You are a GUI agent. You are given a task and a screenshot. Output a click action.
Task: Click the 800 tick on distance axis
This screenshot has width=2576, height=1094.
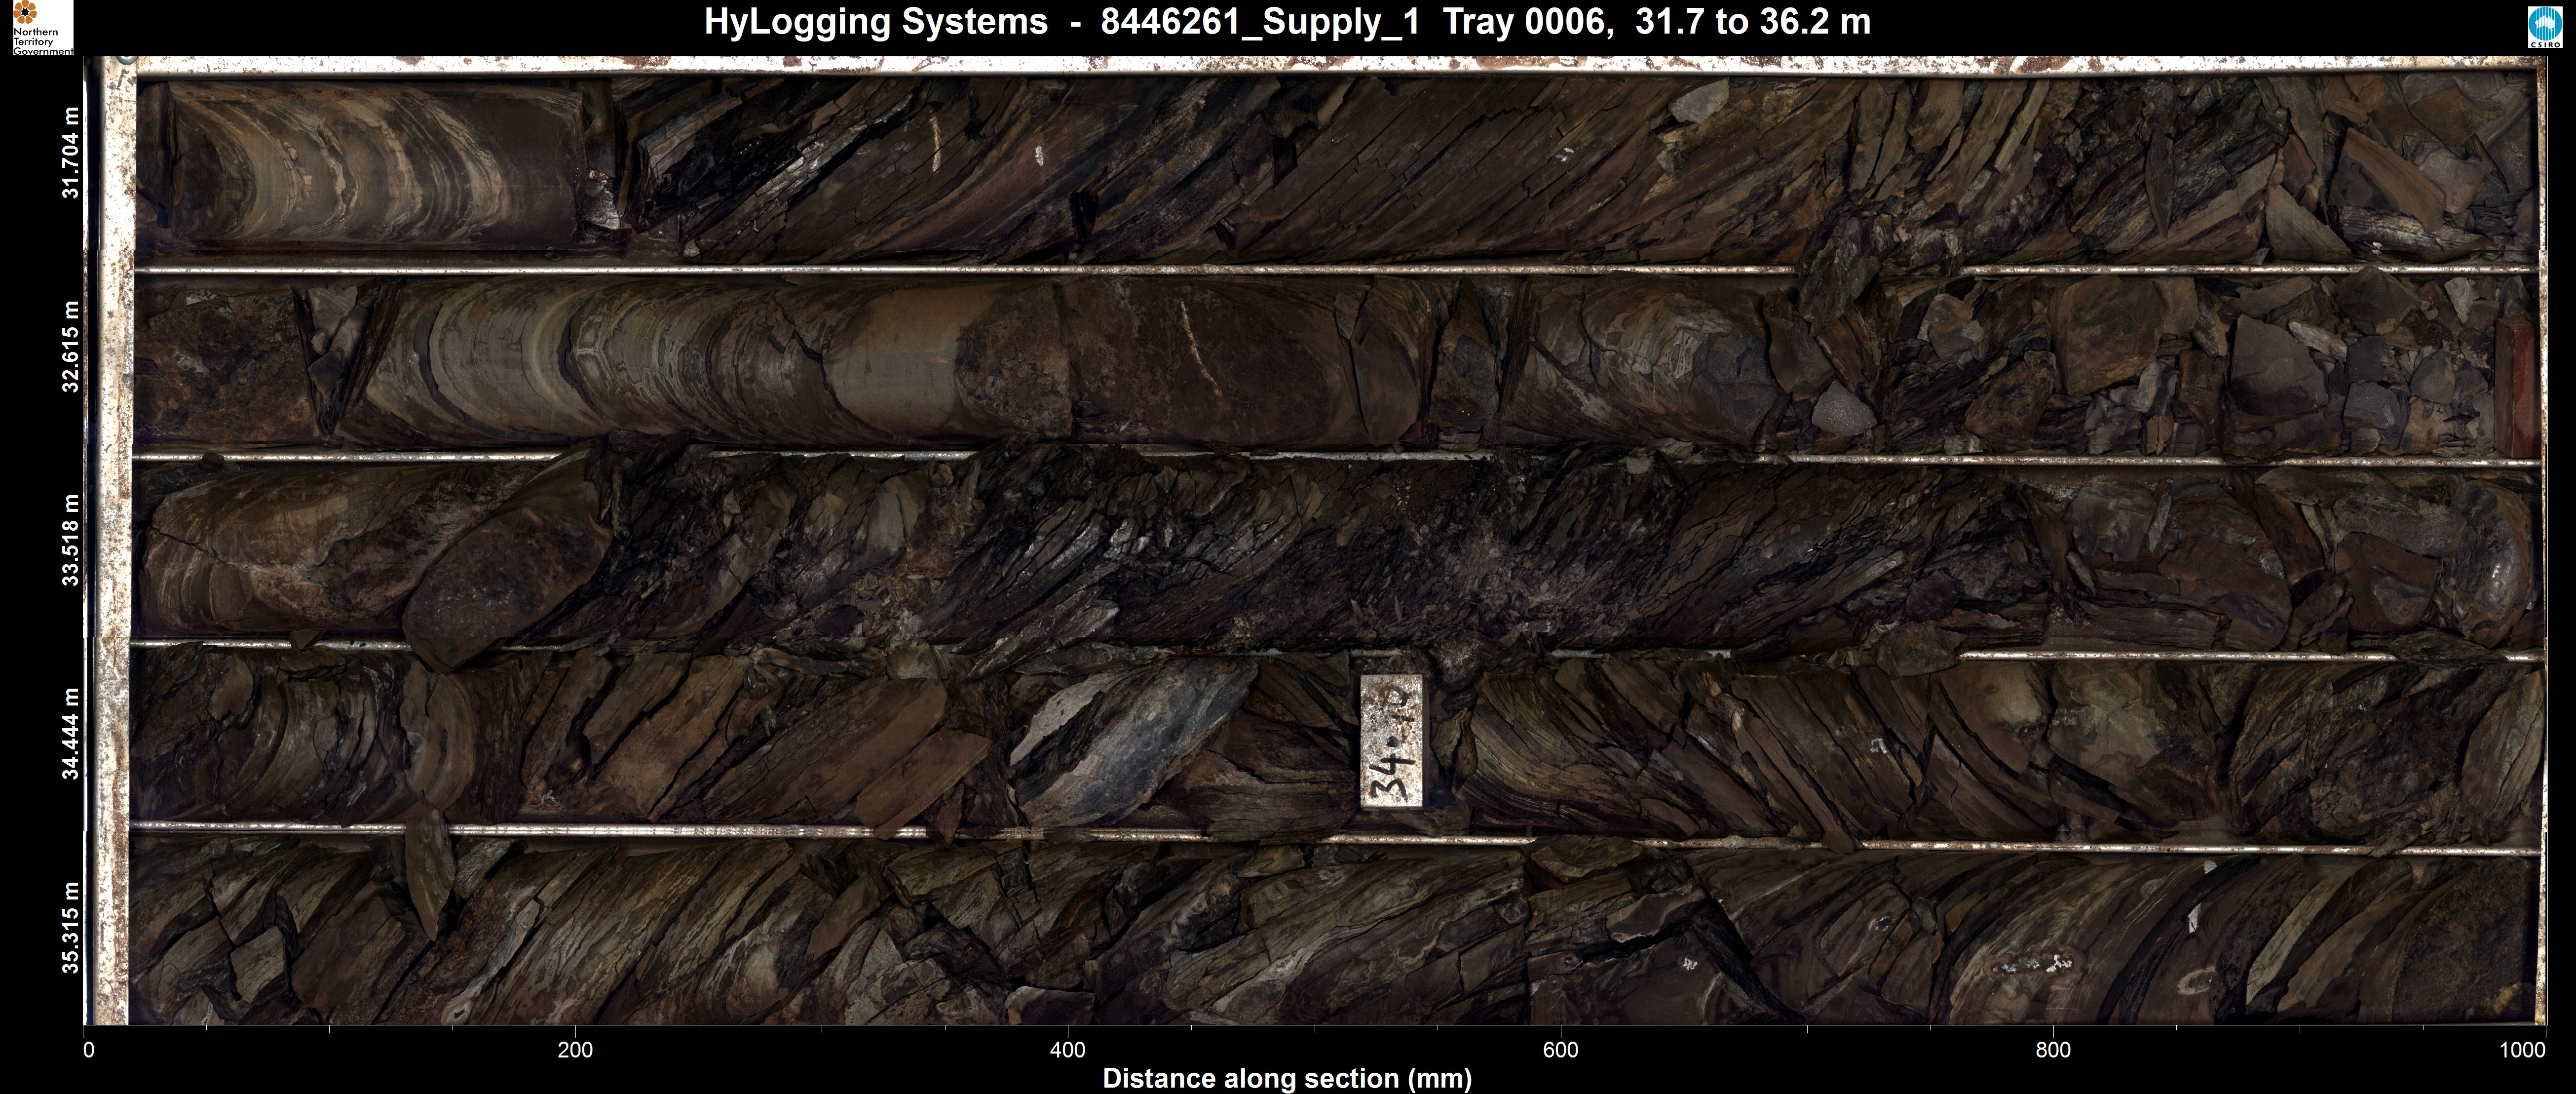(x=2053, y=1050)
